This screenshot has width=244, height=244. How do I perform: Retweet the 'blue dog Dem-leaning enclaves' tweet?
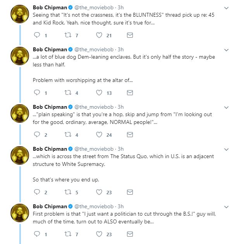tap(68, 92)
